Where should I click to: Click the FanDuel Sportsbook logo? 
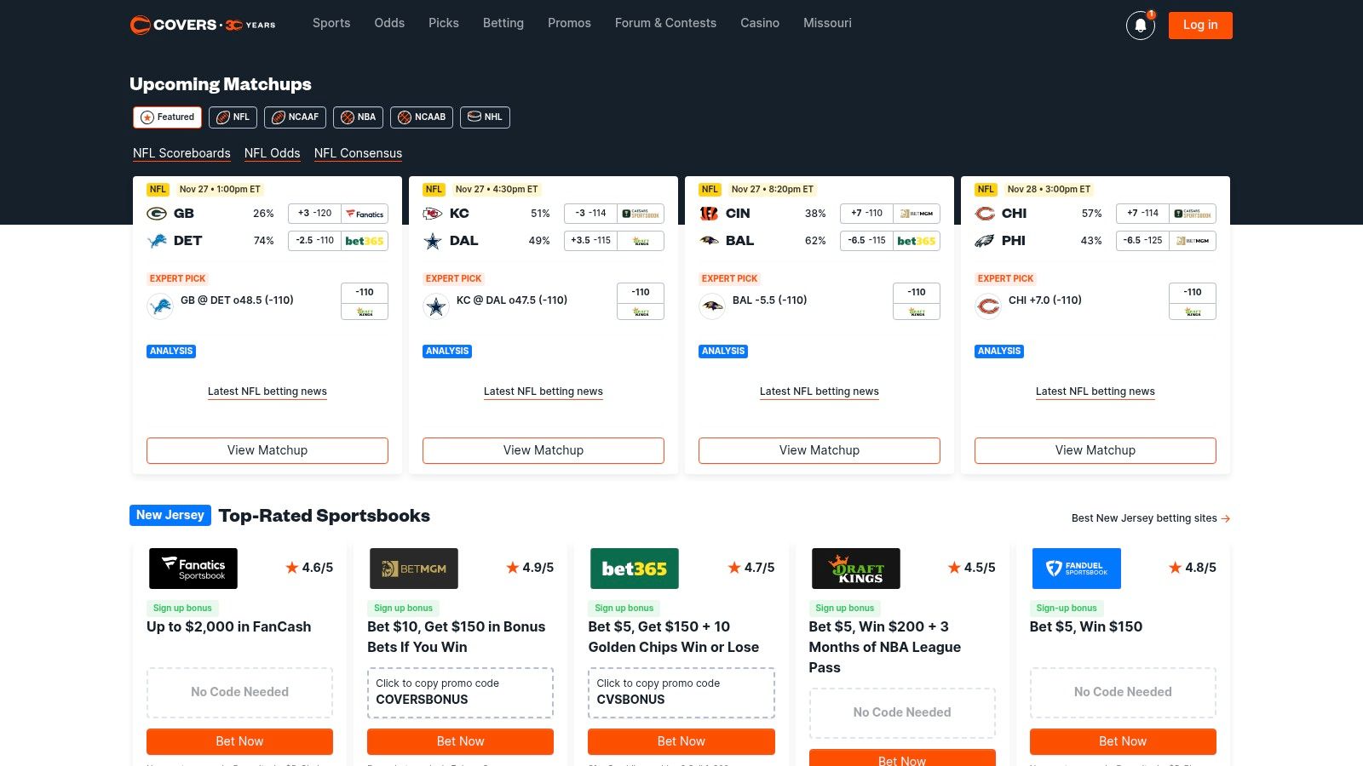[x=1076, y=569]
